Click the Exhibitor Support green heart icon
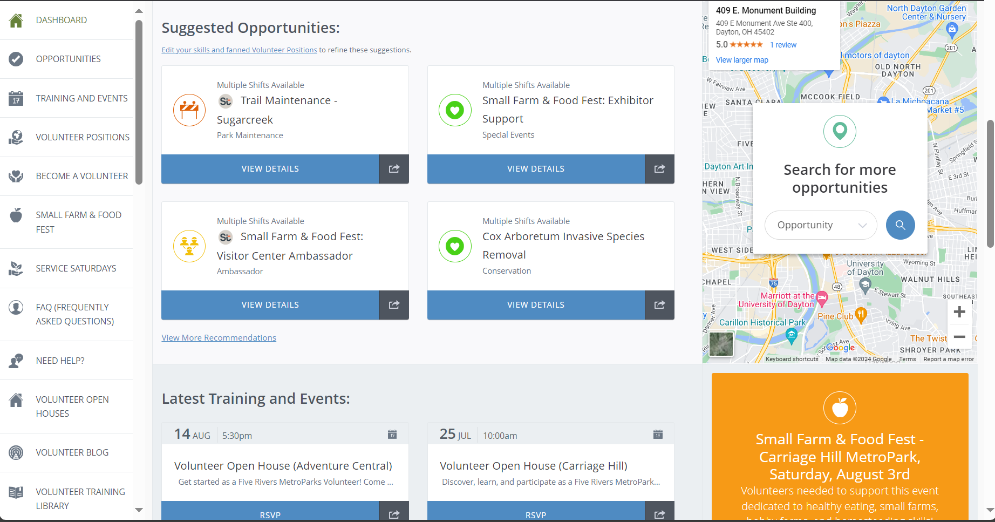The width and height of the screenshot is (995, 522). (x=455, y=110)
